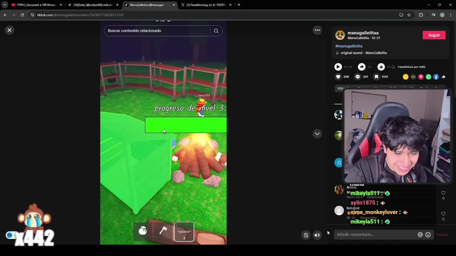Go back with browser back arrow
Image resolution: width=456 pixels, height=256 pixels.
point(5,15)
